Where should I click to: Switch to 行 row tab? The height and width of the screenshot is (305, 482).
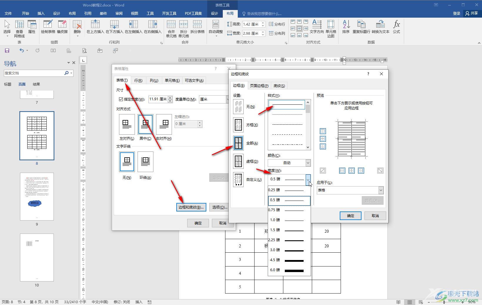point(138,80)
